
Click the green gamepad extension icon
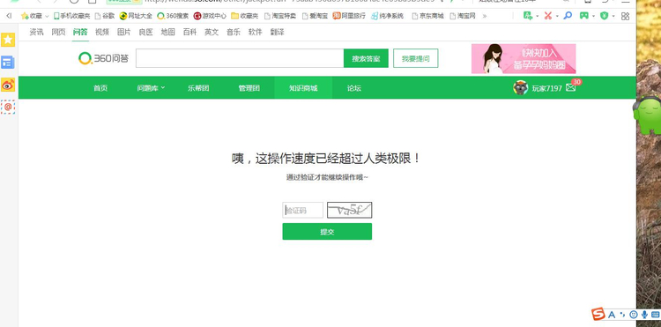click(583, 16)
